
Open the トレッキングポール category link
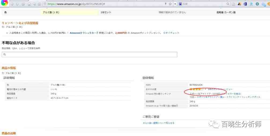click(x=251, y=97)
